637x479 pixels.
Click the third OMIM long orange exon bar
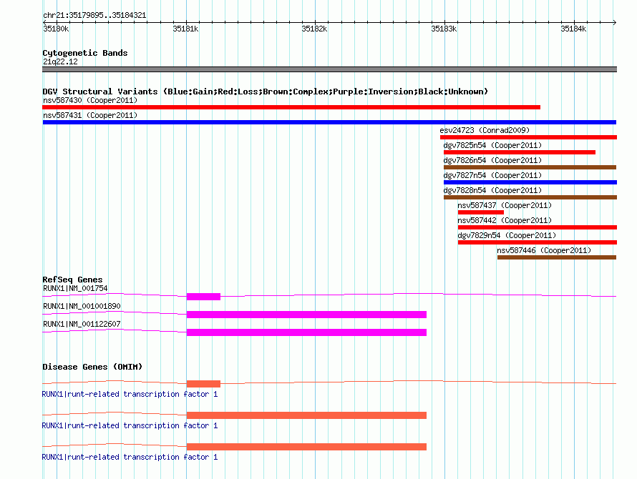point(307,447)
